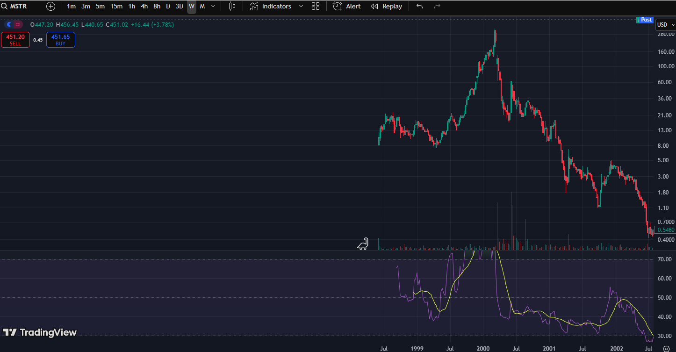The image size is (676, 352).
Task: Click the pink approximate-data badge icon
Action: (18, 24)
